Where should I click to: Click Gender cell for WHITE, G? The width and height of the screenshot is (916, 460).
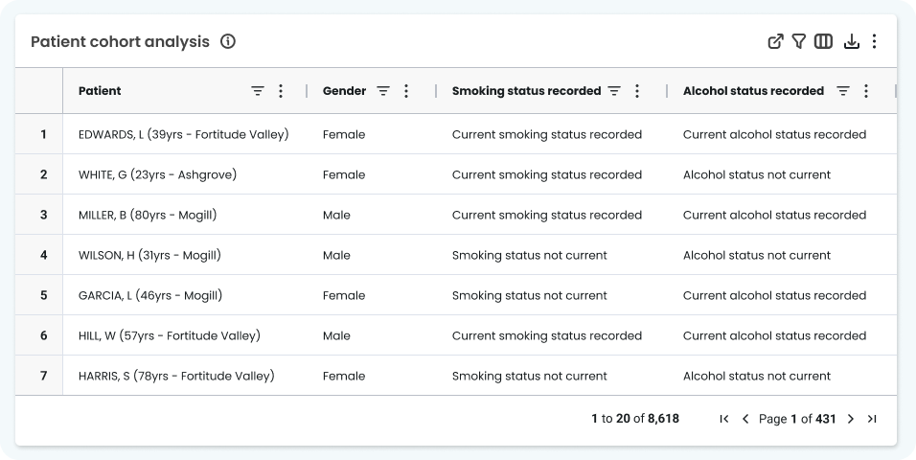(x=344, y=174)
